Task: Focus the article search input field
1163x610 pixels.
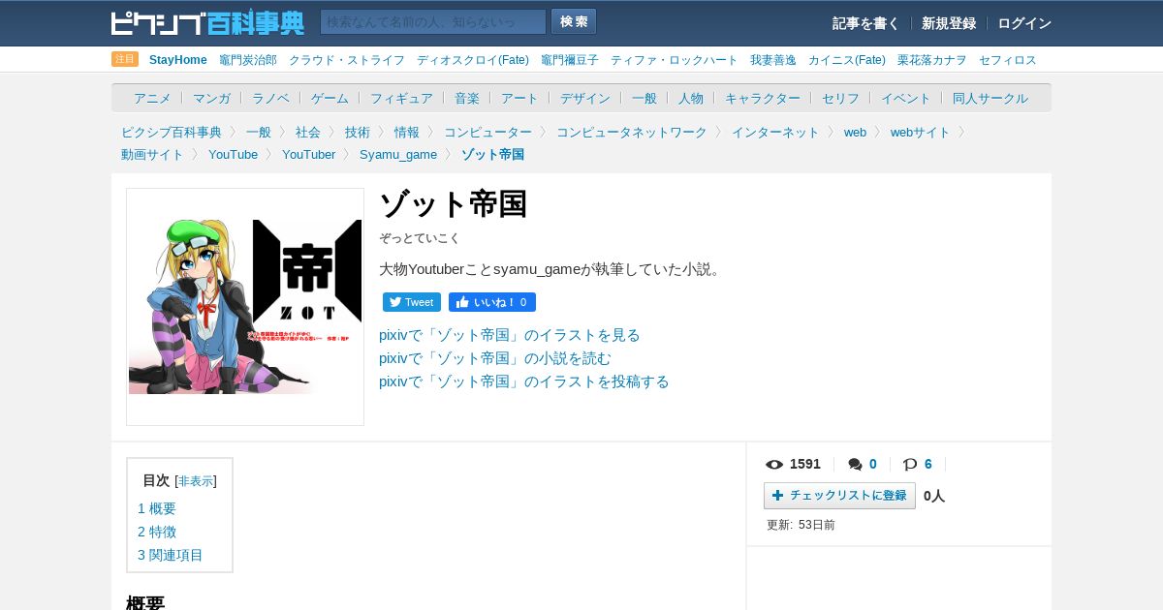Action: [x=433, y=21]
